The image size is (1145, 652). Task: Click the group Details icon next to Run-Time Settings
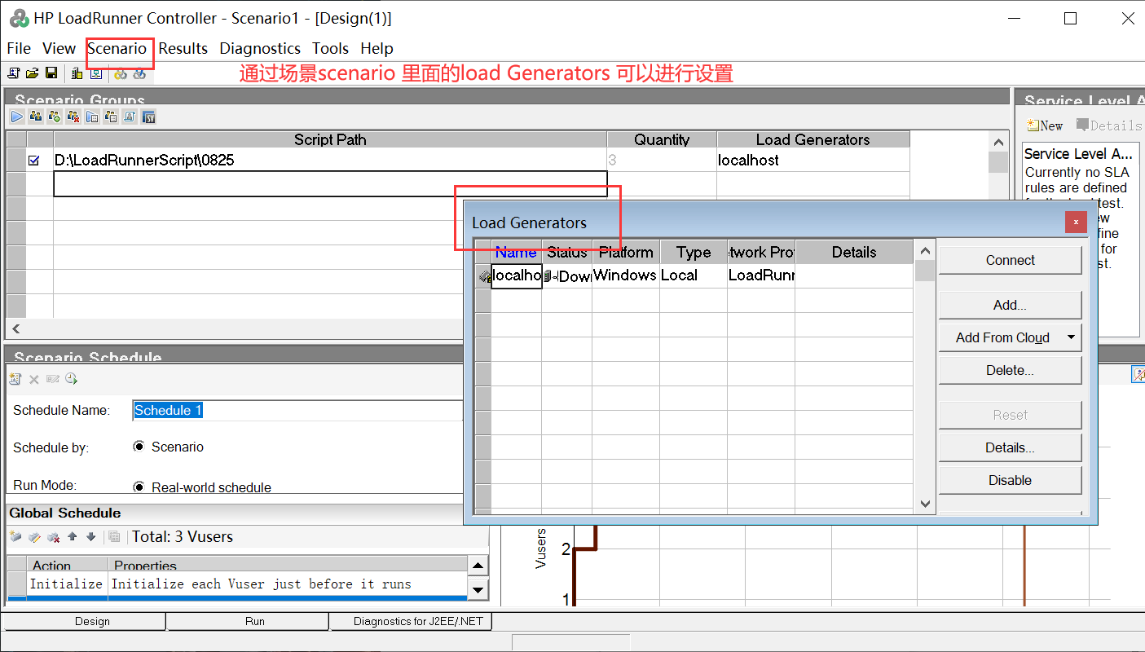coord(111,117)
